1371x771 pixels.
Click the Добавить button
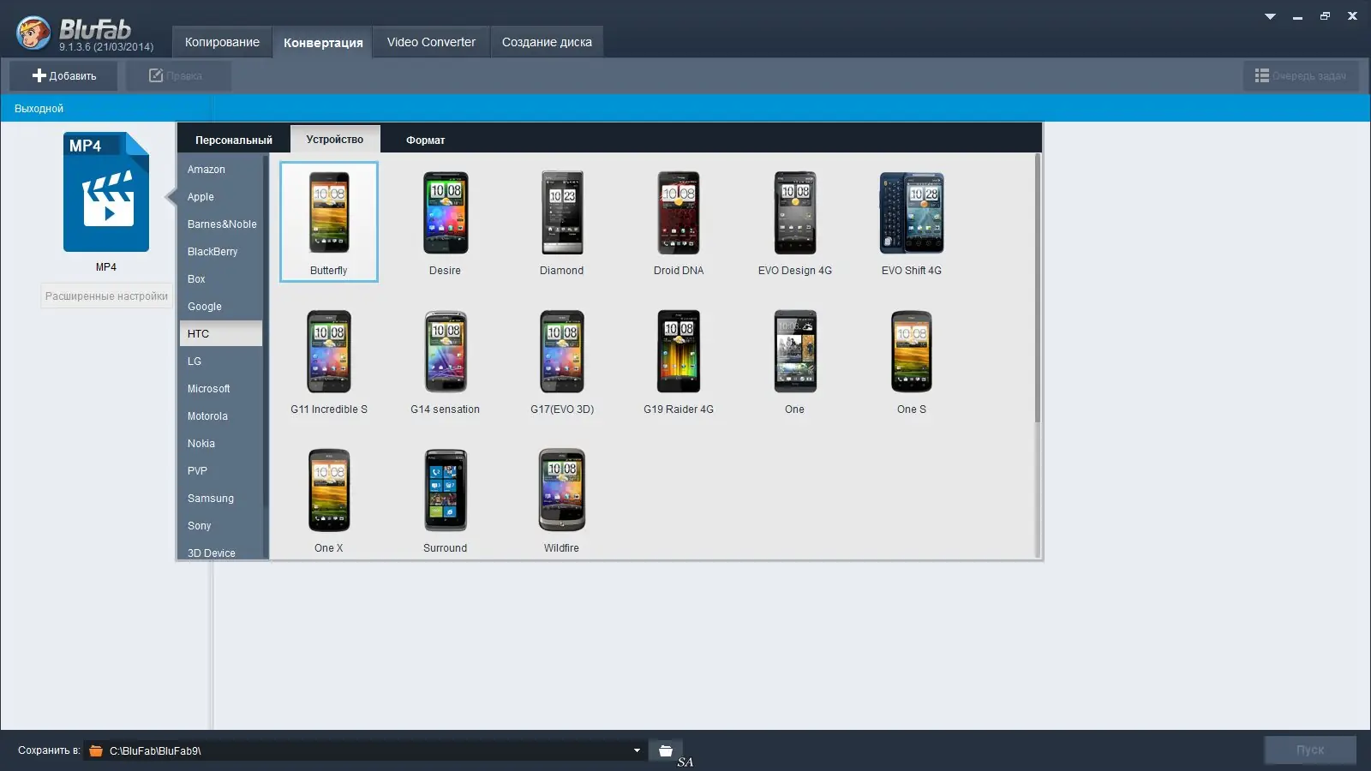pyautogui.click(x=63, y=75)
